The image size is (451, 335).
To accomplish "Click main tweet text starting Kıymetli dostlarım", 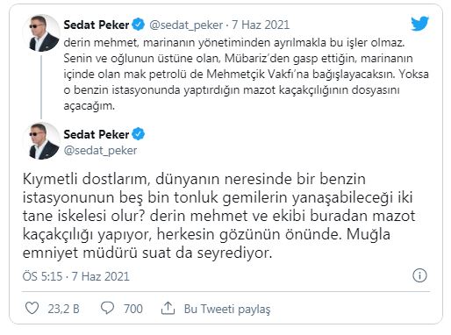I will coord(218,216).
